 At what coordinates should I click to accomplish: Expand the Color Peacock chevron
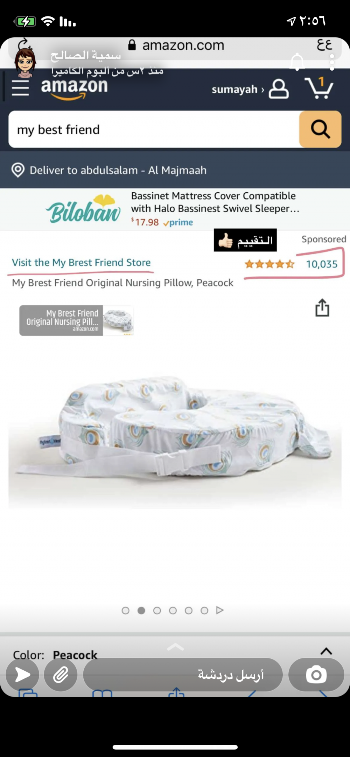[x=326, y=651]
